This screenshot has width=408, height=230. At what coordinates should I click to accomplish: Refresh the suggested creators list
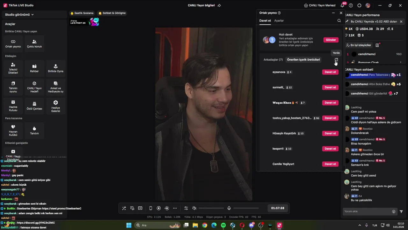pos(336,60)
